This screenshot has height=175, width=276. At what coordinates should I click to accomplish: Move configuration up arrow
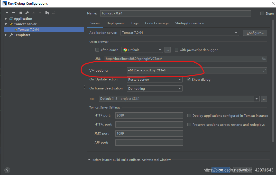(x=34, y=13)
